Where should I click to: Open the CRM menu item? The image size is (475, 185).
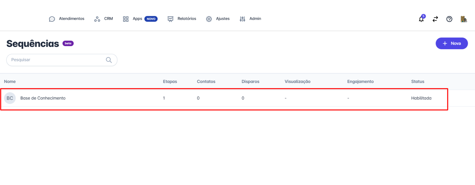click(x=108, y=19)
